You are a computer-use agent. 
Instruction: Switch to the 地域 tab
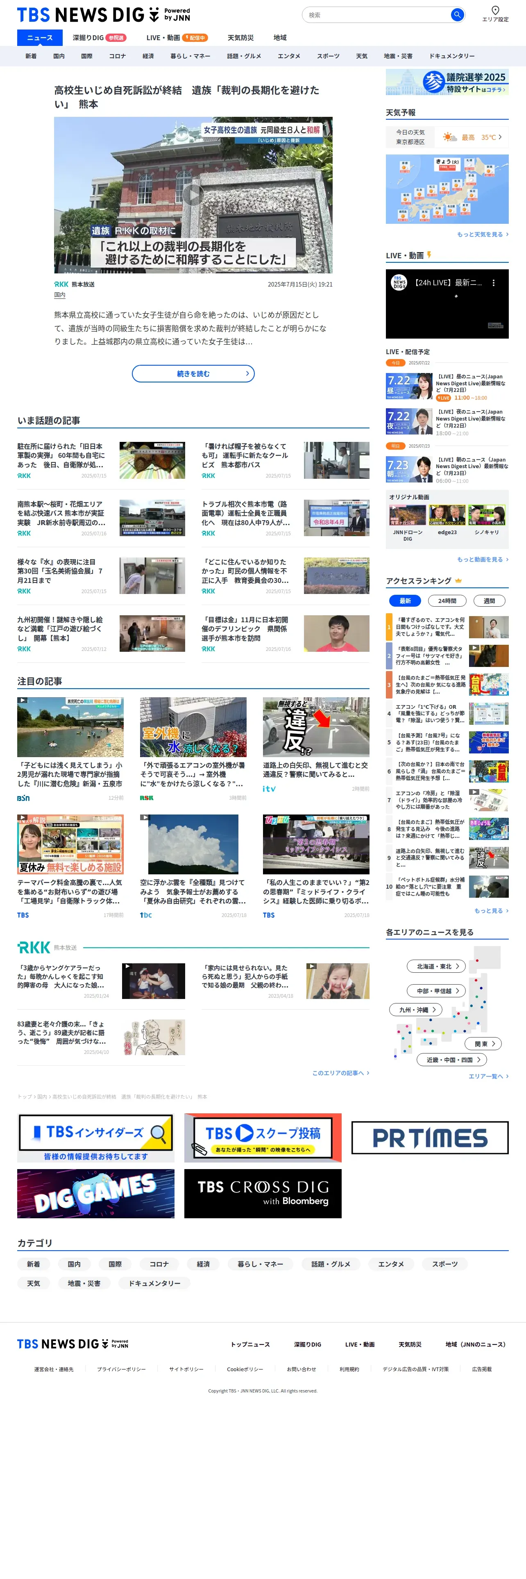(280, 38)
